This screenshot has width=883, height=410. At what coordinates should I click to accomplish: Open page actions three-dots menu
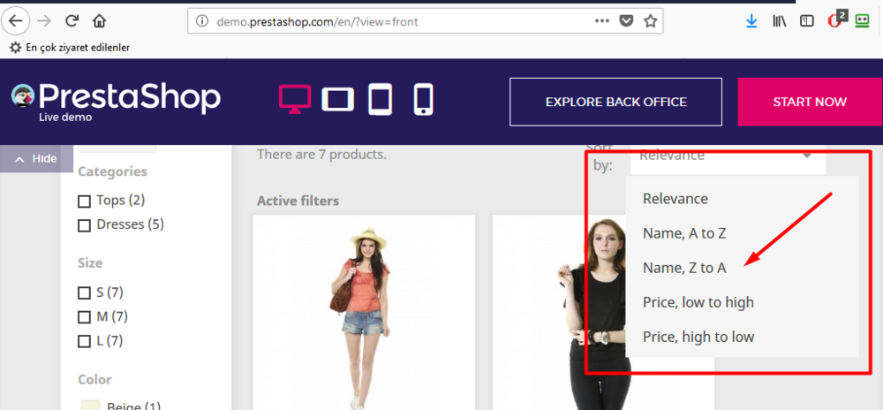tap(601, 20)
